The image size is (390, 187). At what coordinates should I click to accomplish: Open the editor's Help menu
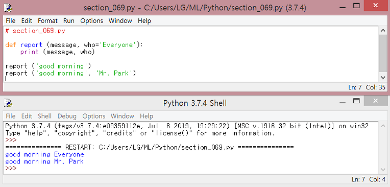point(144,21)
